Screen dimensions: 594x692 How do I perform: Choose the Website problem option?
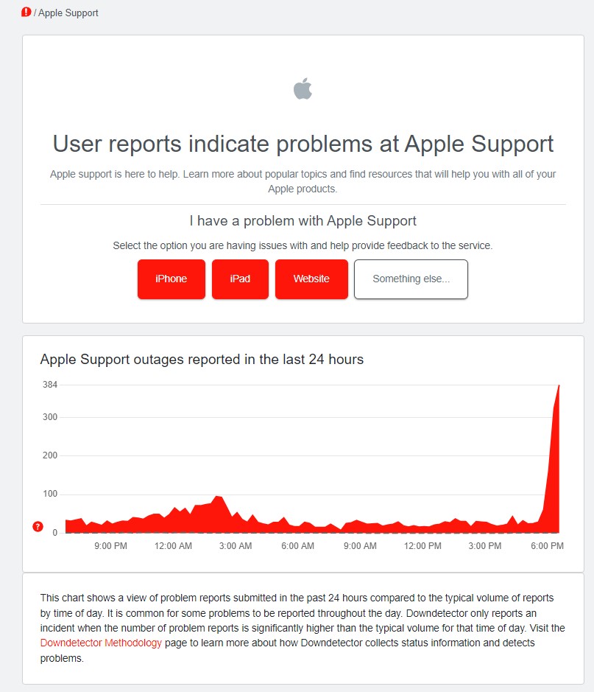coord(311,279)
